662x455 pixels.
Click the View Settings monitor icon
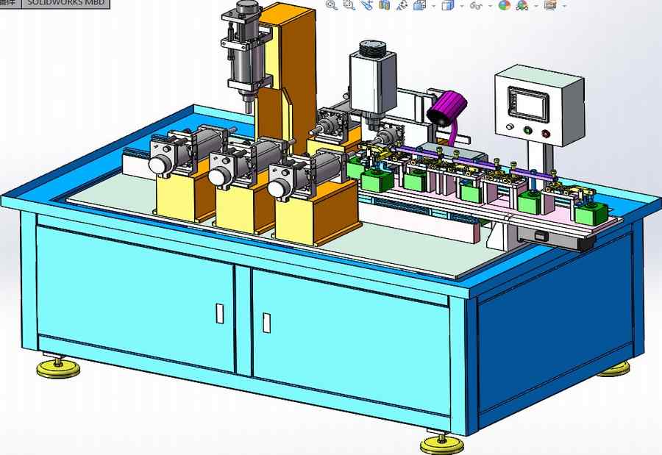550,5
